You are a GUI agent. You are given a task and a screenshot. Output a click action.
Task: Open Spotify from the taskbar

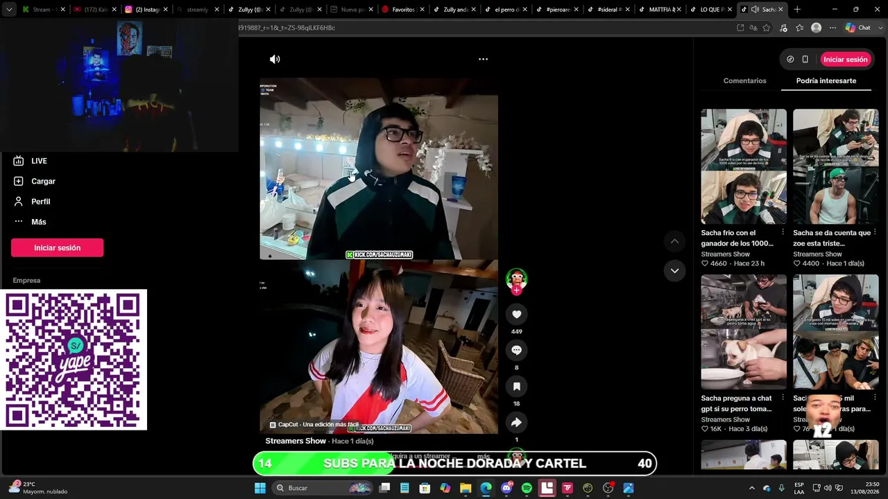pos(527,488)
